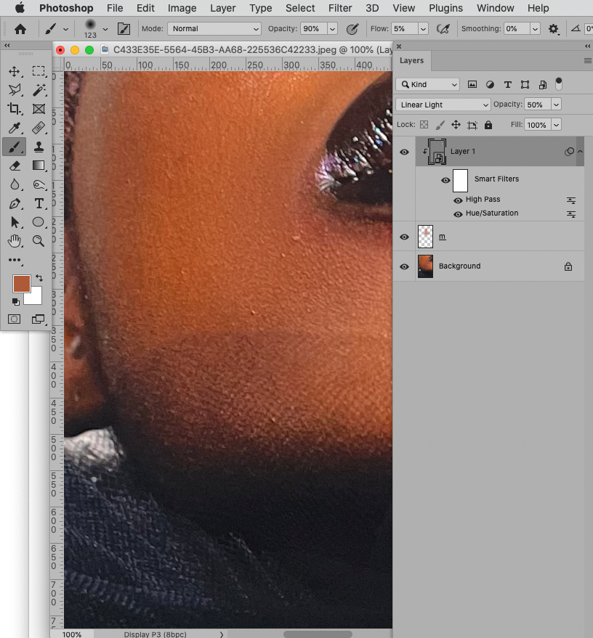The height and width of the screenshot is (638, 593).
Task: Open blending options for Hue/Saturation
Action: click(571, 213)
